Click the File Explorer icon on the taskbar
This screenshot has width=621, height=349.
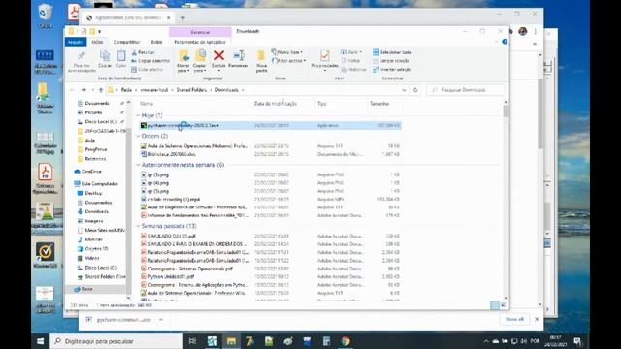[x=231, y=341]
